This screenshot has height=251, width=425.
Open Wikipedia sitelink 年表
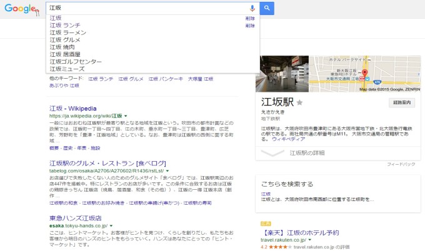click(82, 148)
